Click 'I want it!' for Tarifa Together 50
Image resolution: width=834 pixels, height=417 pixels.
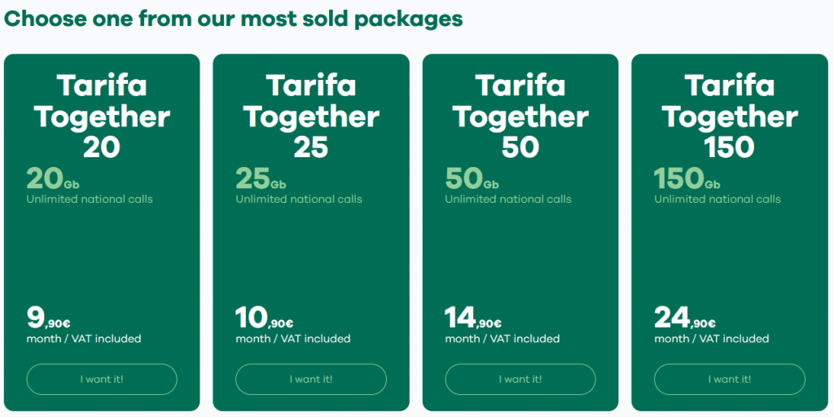pos(520,380)
